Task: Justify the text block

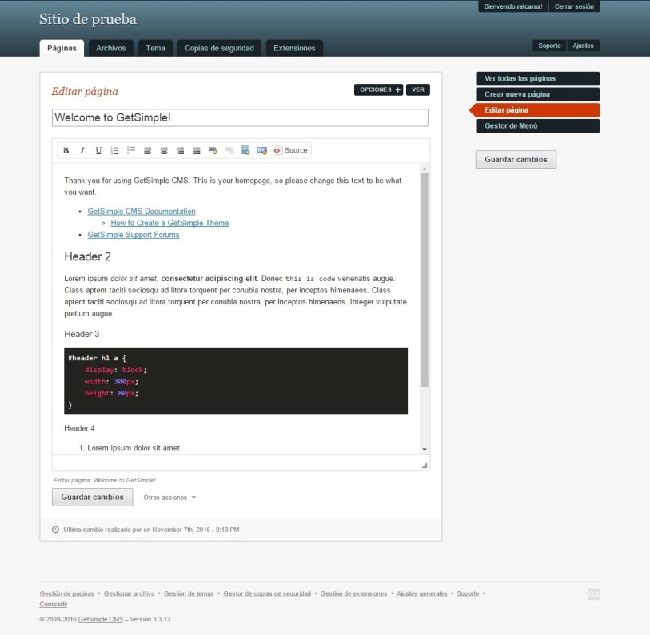Action: (197, 150)
